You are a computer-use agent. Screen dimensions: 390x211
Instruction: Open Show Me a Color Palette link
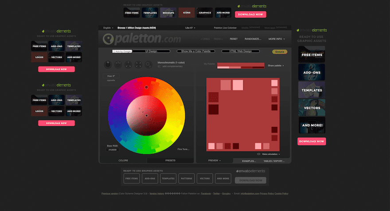tap(196, 51)
